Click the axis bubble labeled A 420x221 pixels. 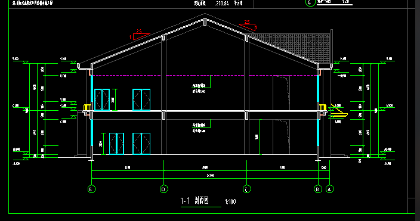click(x=329, y=189)
